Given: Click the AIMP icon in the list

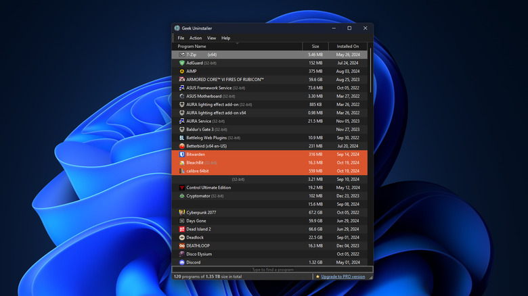Looking at the screenshot, I should [182, 71].
